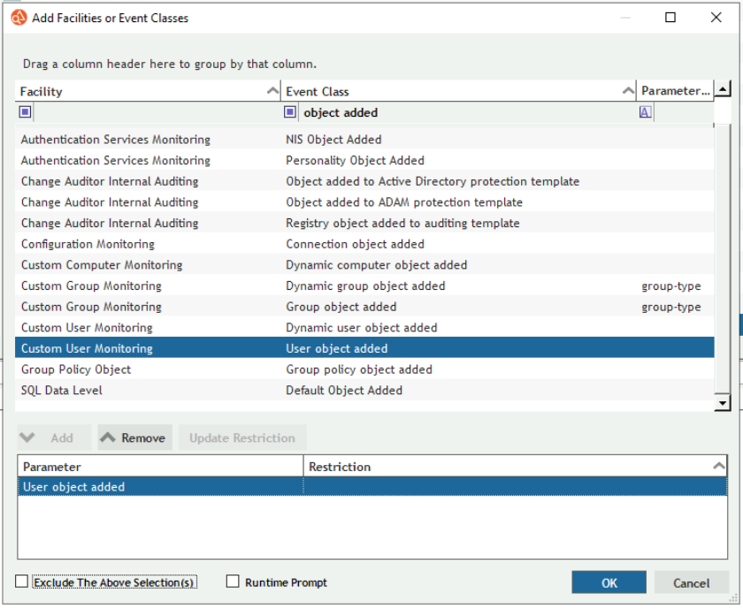Click the Event Class filter operator icon
Viewport: 743px width, 609px height.
click(x=290, y=112)
